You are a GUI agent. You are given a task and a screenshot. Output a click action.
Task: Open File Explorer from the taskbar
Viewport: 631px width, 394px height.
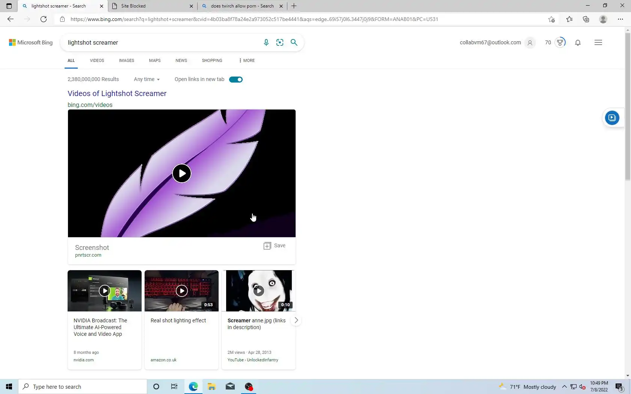211,386
